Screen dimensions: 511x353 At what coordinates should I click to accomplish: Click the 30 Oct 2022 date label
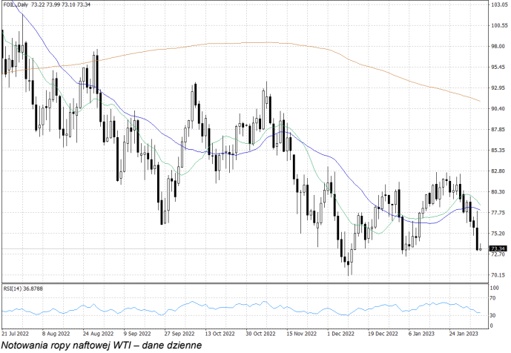[x=260, y=334]
